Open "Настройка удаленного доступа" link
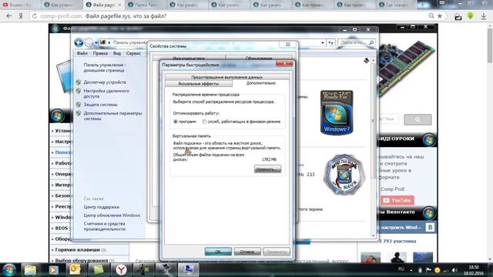Viewport: 493px width, 277px height. tap(106, 93)
